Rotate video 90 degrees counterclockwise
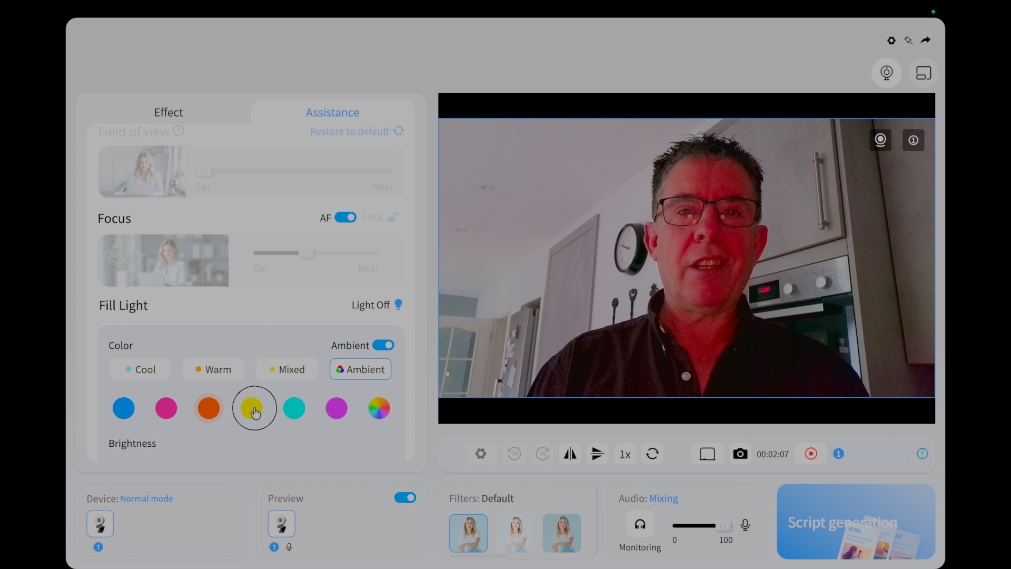 (514, 454)
